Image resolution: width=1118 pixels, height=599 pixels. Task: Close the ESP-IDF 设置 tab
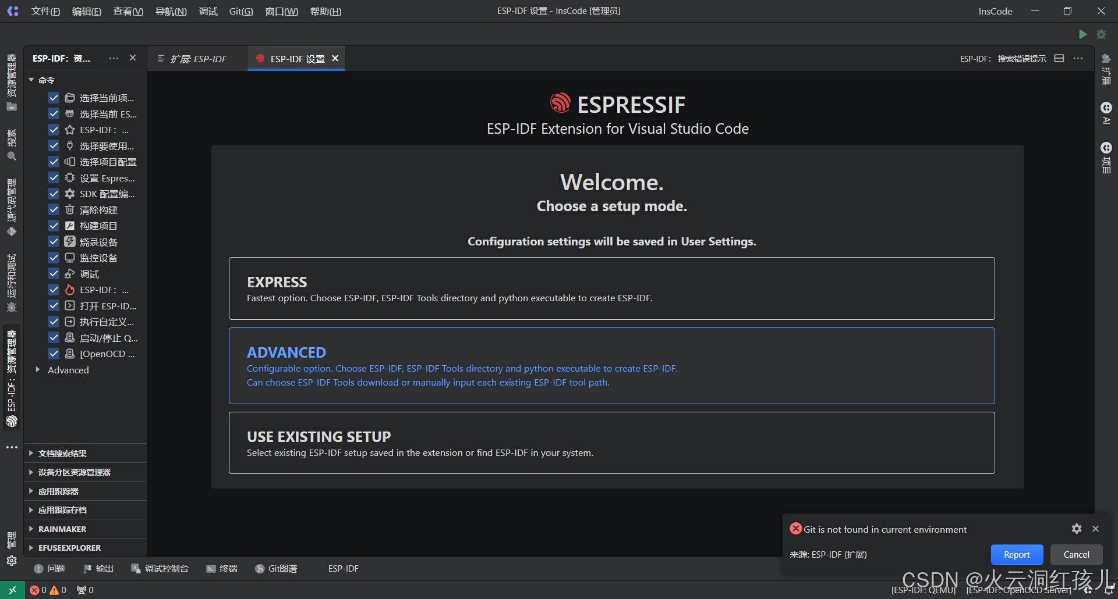click(335, 58)
